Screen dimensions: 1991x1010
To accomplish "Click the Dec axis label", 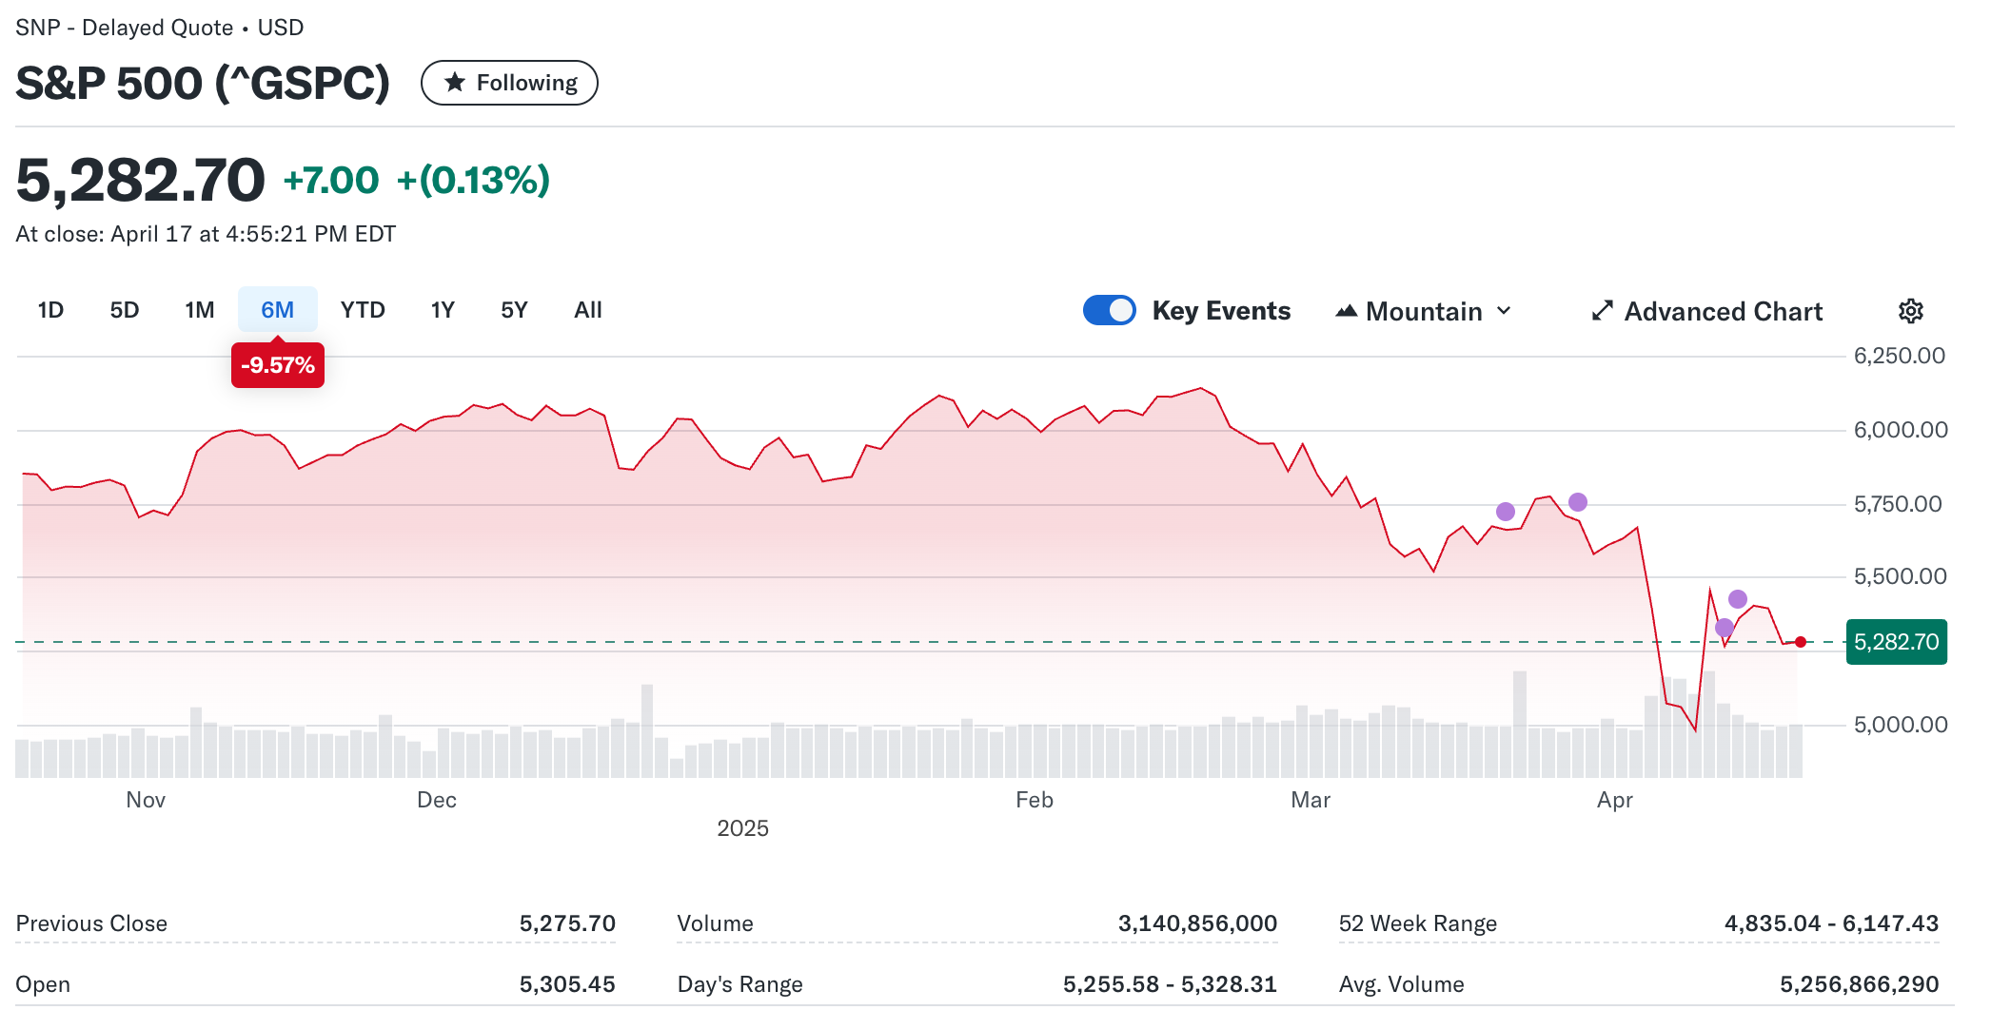I will [x=437, y=800].
